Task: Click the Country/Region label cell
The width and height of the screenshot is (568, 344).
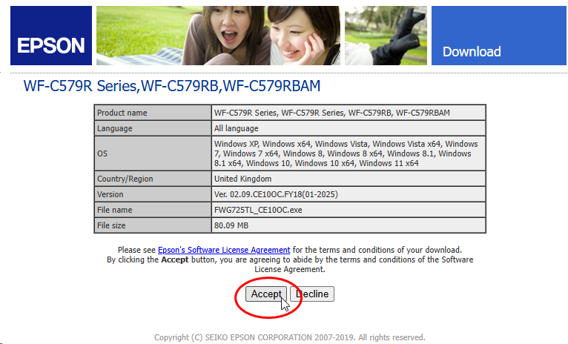Action: click(153, 179)
